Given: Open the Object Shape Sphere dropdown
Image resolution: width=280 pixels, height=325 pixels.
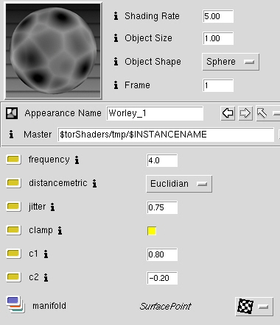Looking at the screenshot, I should pyautogui.click(x=231, y=62).
